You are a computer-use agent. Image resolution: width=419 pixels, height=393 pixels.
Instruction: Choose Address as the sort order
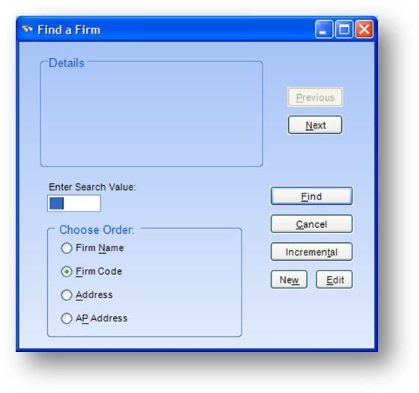pos(87,295)
